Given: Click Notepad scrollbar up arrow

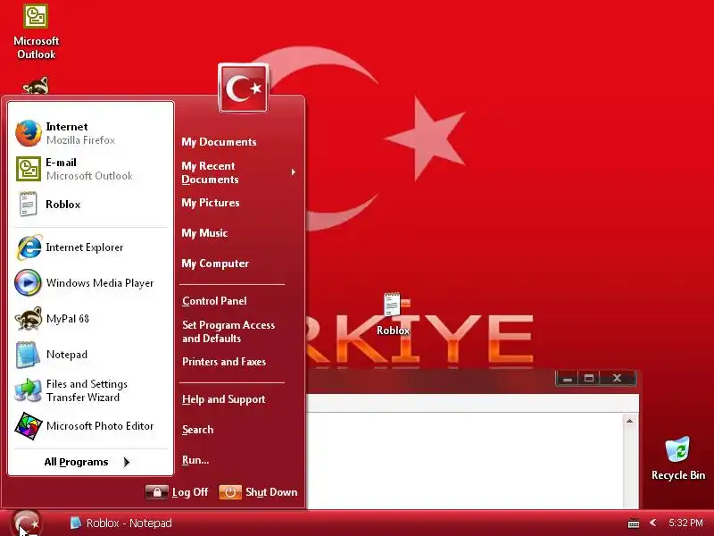Looking at the screenshot, I should [629, 421].
